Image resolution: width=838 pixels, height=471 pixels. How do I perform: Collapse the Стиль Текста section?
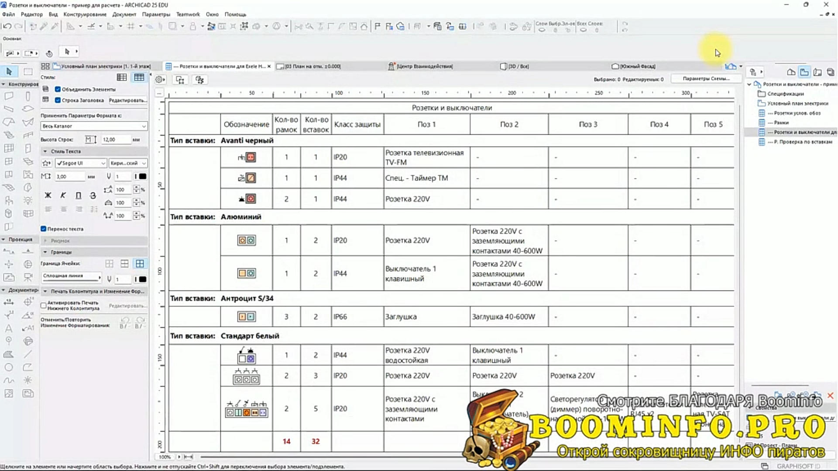tap(45, 151)
